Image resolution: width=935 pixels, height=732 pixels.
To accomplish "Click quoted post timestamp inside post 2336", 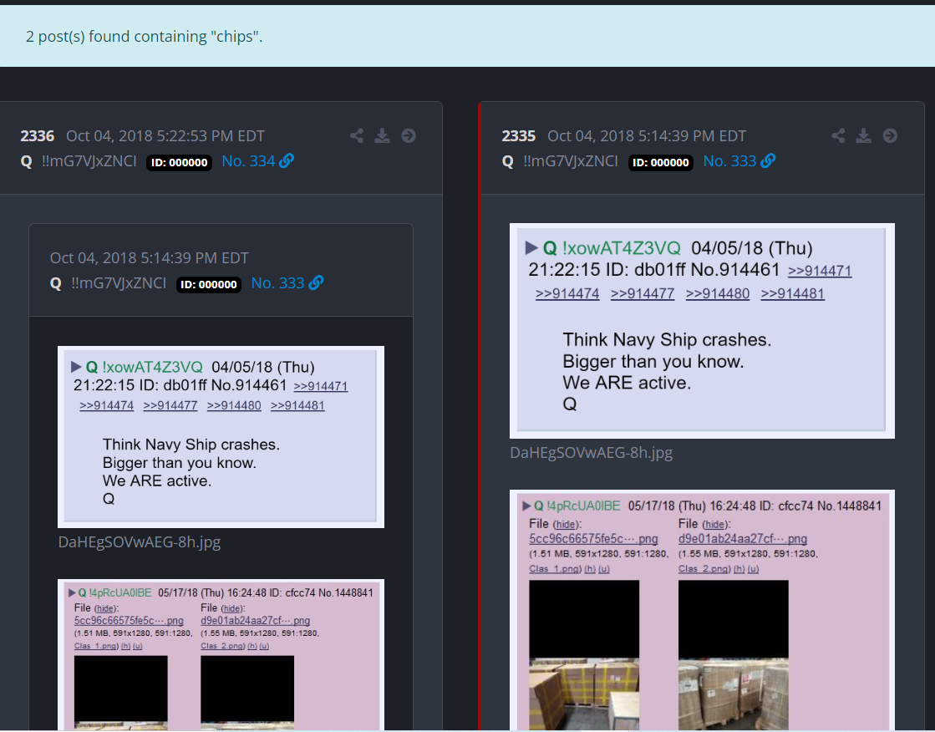I will click(x=149, y=257).
